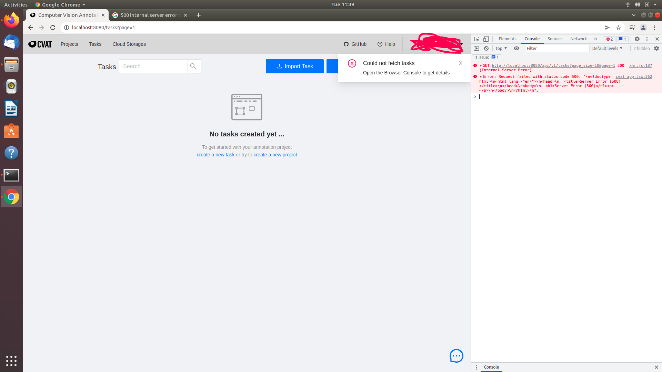Click the bookmark star icon in address bar
Image resolution: width=662 pixels, height=372 pixels.
coord(619,28)
